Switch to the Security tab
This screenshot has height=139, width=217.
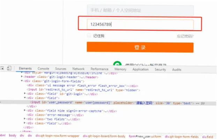(x=160, y=69)
